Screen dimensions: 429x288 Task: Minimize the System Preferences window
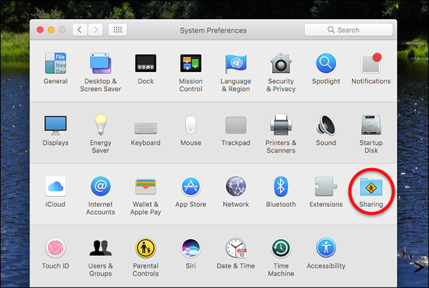[51, 30]
